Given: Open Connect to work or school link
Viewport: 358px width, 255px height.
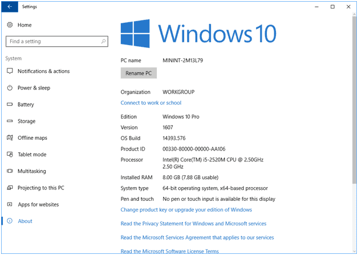Looking at the screenshot, I should (x=151, y=103).
